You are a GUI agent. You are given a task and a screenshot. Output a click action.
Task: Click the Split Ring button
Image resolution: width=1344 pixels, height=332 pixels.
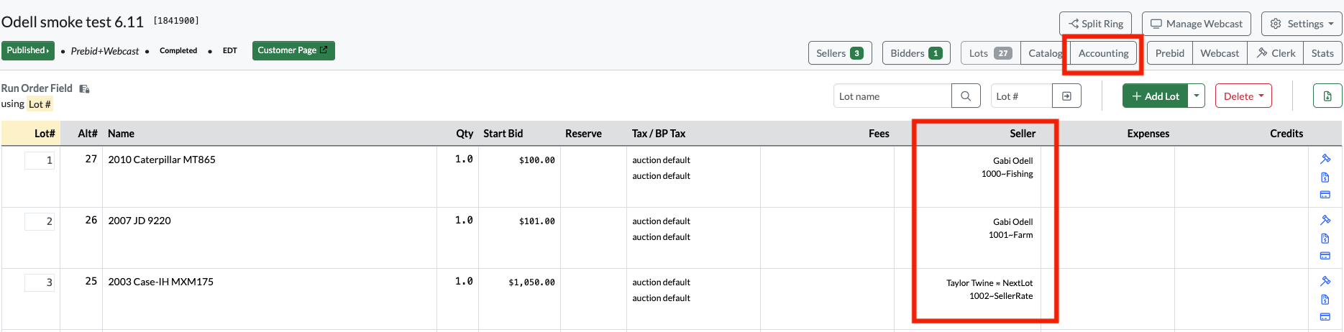(1096, 24)
